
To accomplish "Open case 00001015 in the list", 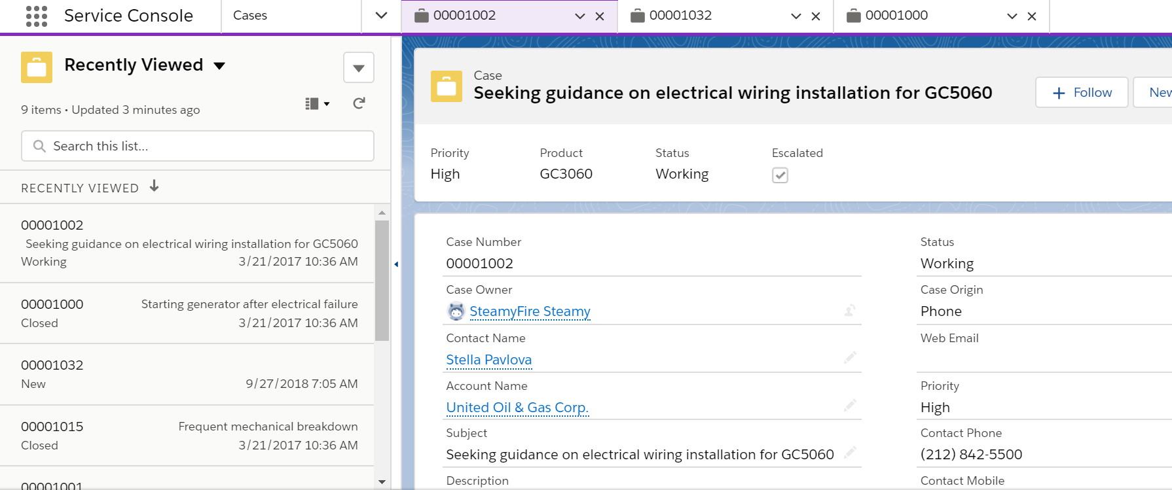I will (187, 436).
